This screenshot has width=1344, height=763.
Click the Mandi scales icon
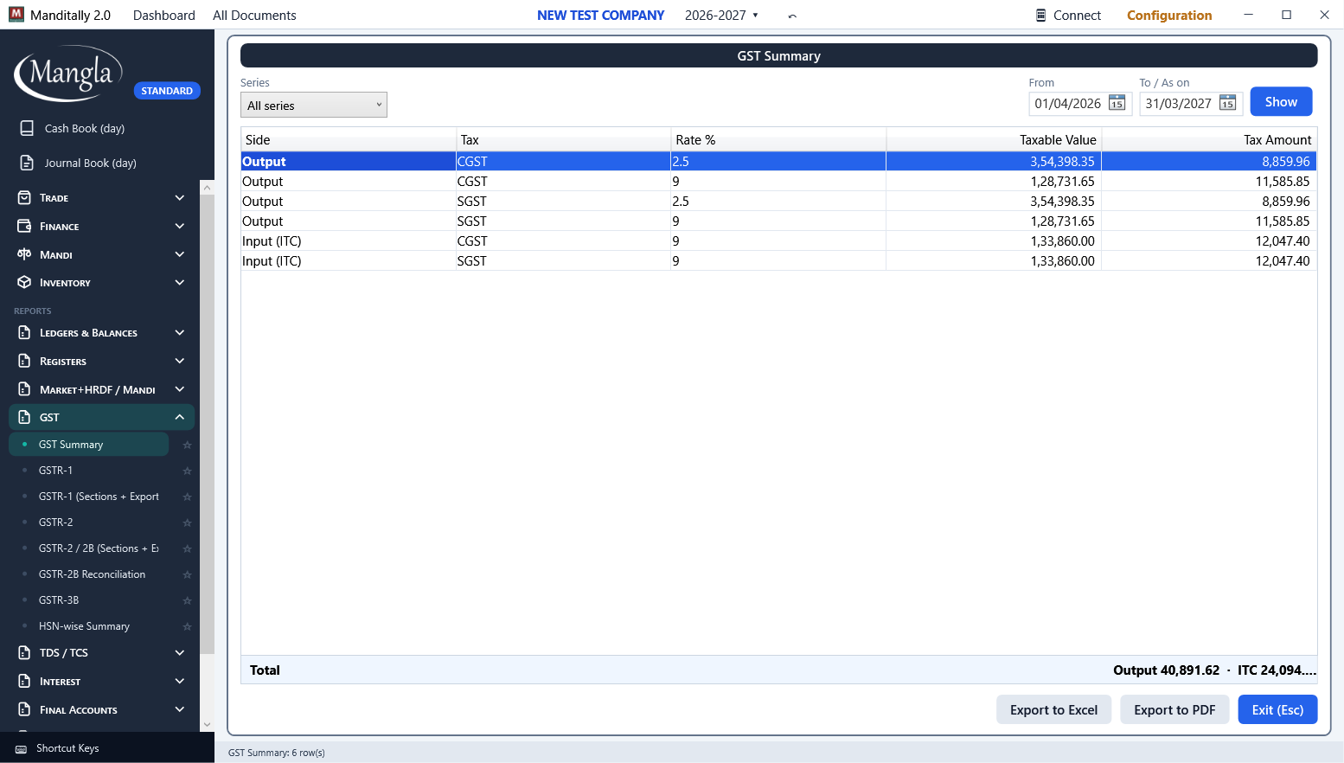pyautogui.click(x=24, y=254)
